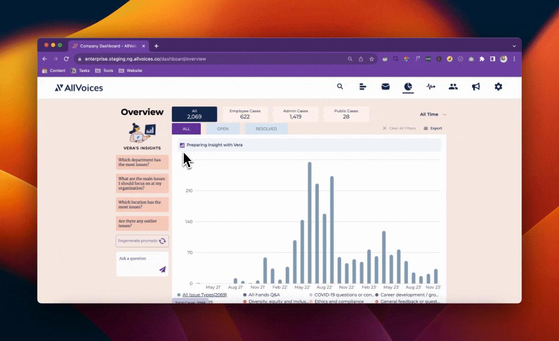Choose "Are there any outlier issues?" prompt
Viewport: 559px width, 341px height.
pos(142,224)
